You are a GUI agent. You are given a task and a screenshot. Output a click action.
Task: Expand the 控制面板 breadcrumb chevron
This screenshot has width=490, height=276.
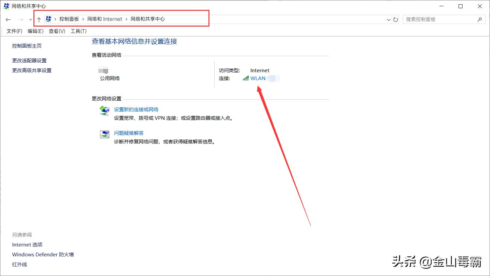tap(84, 19)
